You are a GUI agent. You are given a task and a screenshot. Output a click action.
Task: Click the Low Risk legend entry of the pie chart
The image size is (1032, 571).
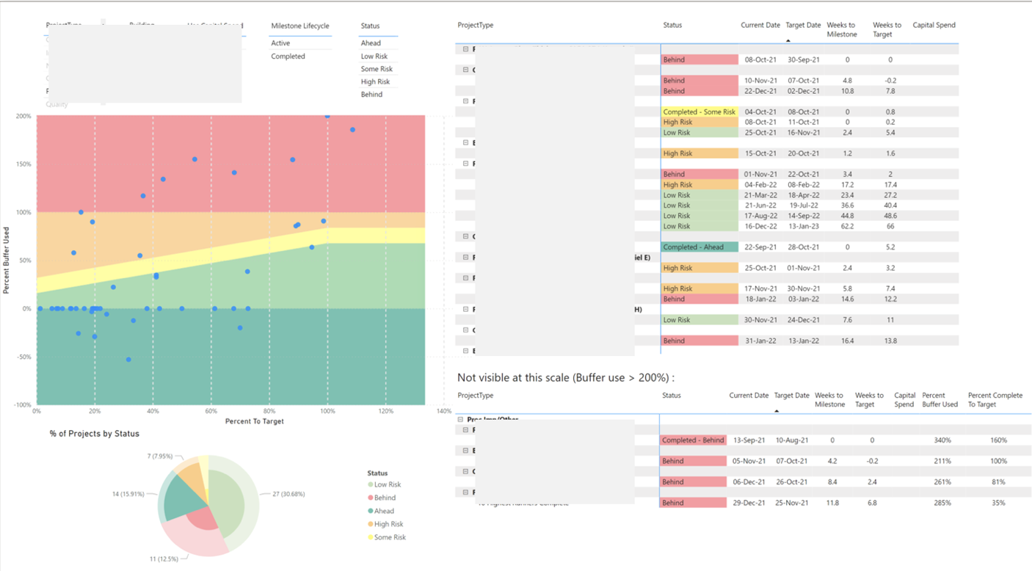tap(384, 484)
